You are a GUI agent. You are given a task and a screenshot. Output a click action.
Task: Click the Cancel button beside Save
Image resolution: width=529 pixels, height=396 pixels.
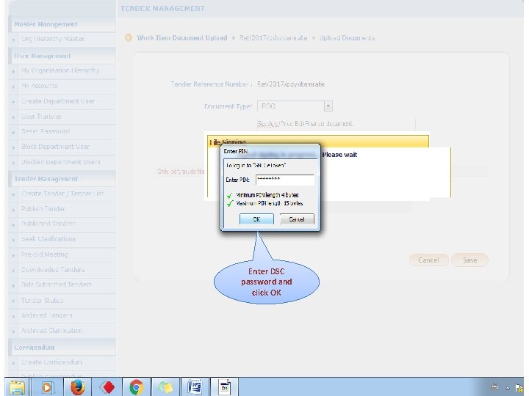428,260
